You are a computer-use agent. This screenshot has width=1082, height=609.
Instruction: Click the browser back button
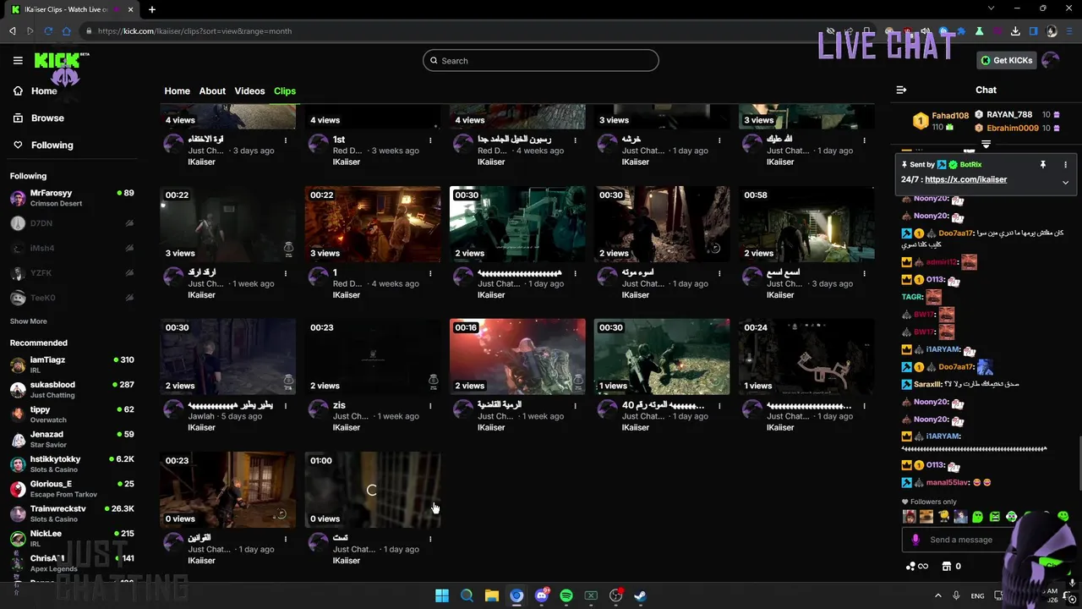click(12, 31)
